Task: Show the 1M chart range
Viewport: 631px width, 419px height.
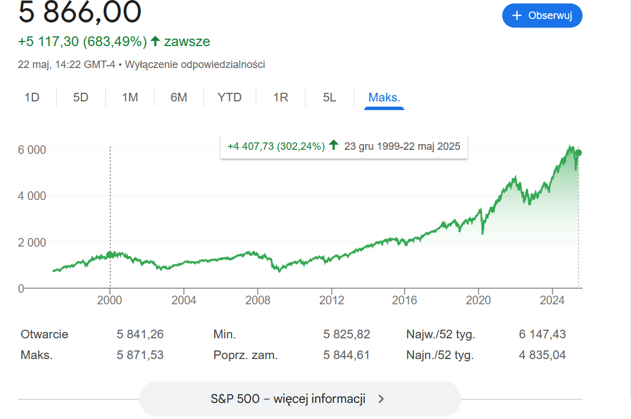Action: click(130, 97)
